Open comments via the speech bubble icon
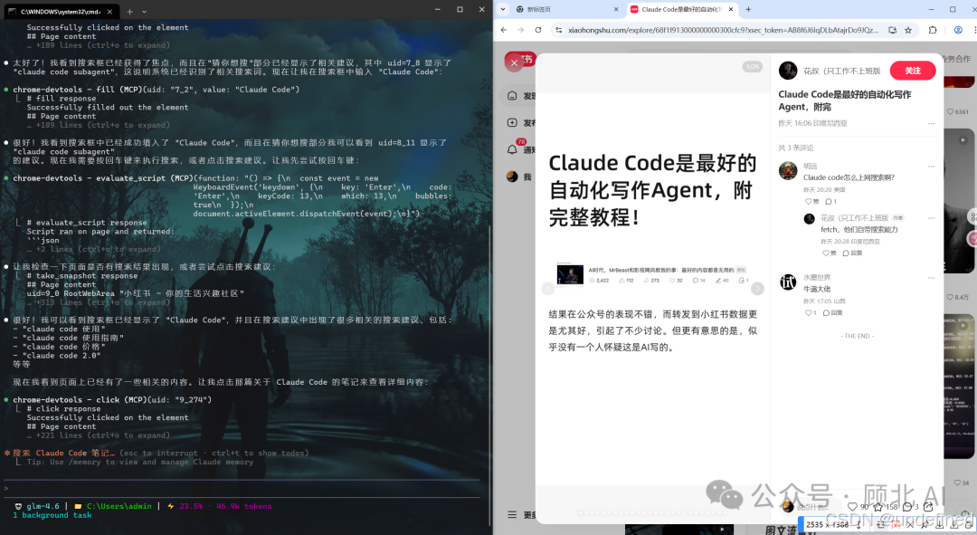This screenshot has height=535, width=977. click(907, 507)
